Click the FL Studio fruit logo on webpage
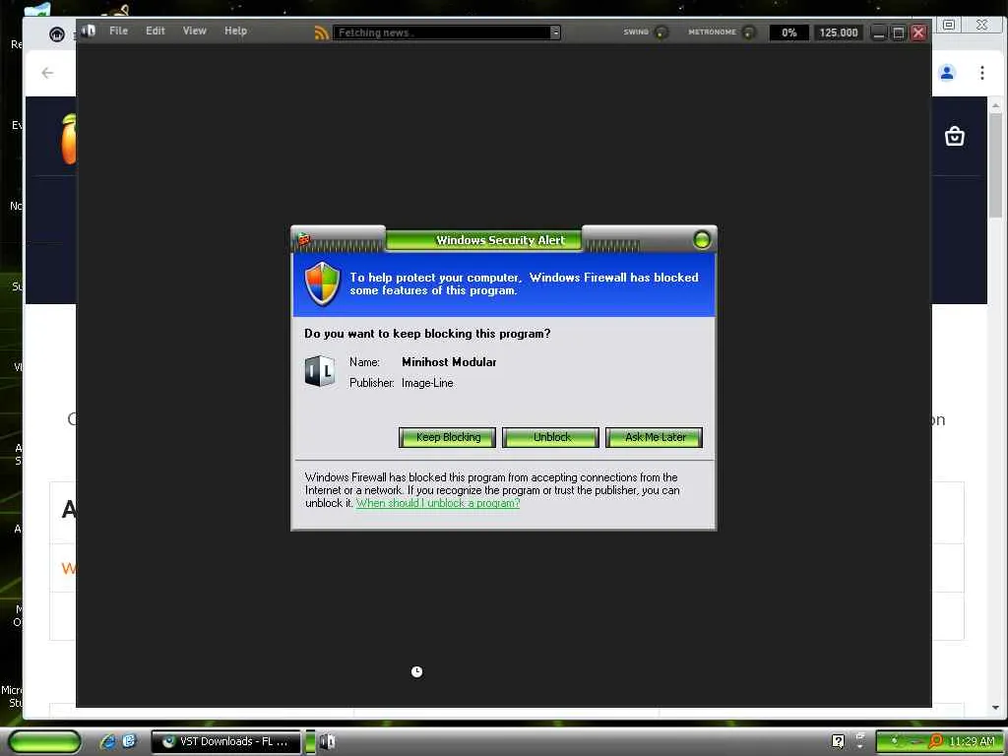 click(x=69, y=138)
